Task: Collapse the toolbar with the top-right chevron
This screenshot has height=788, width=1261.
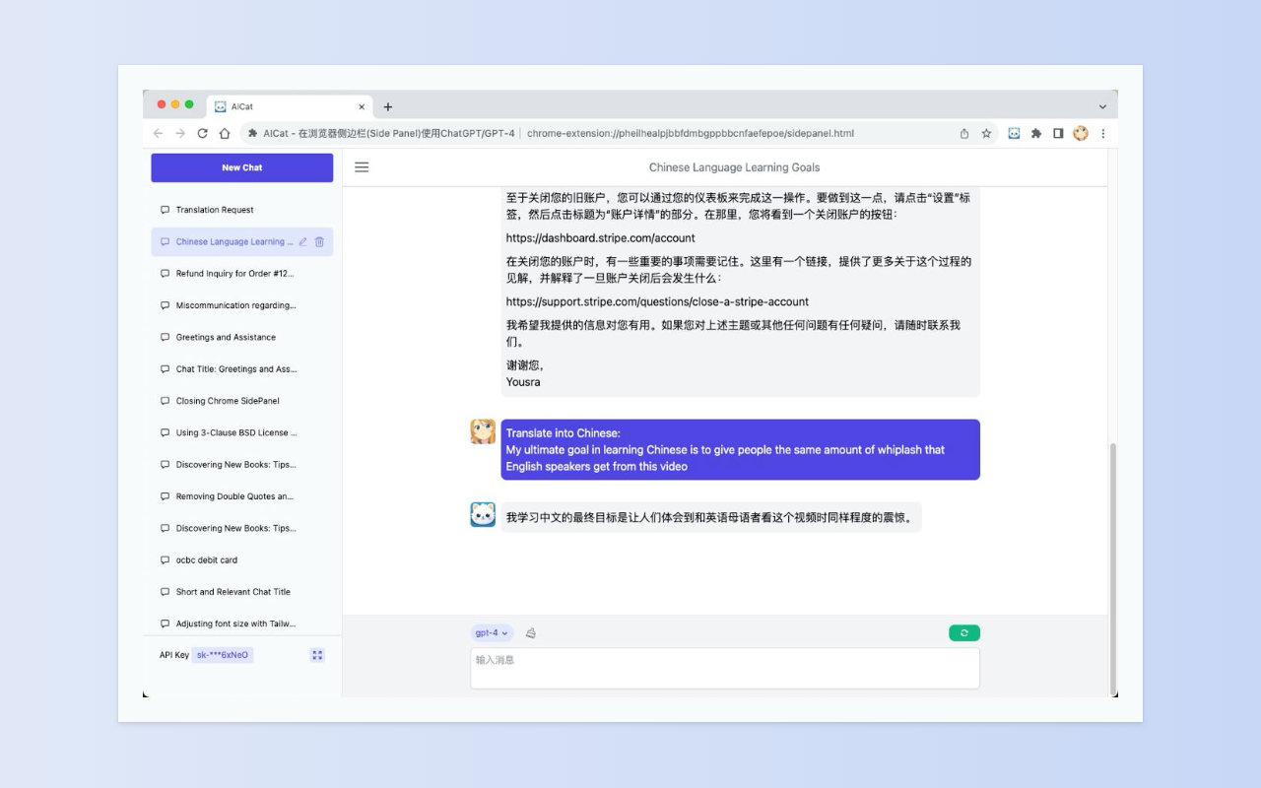Action: [1101, 106]
